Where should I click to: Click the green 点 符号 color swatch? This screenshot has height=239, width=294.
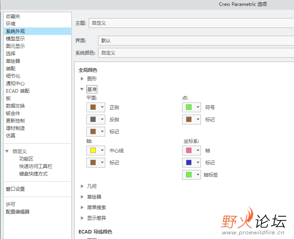tap(189, 107)
